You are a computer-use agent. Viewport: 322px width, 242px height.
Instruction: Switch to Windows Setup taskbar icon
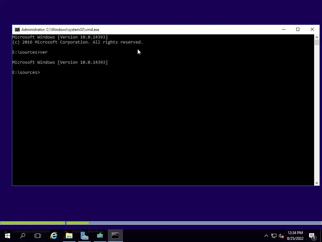pyautogui.click(x=100, y=236)
